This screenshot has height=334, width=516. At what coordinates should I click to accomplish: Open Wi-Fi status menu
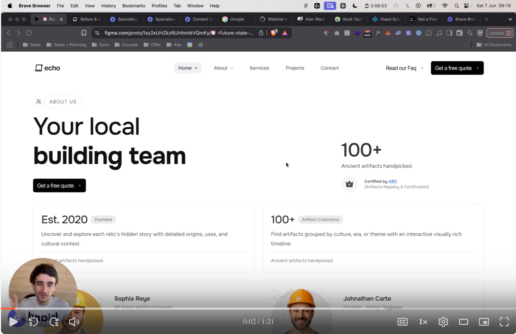click(445, 6)
